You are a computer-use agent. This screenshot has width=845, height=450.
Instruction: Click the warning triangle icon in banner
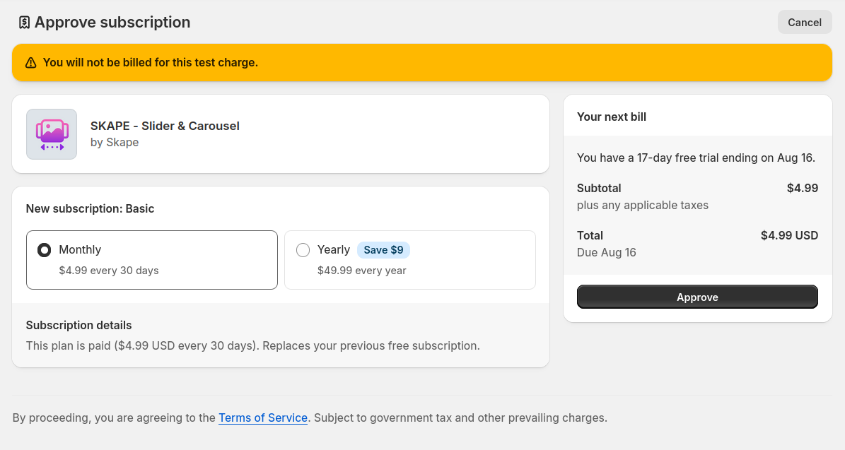30,63
